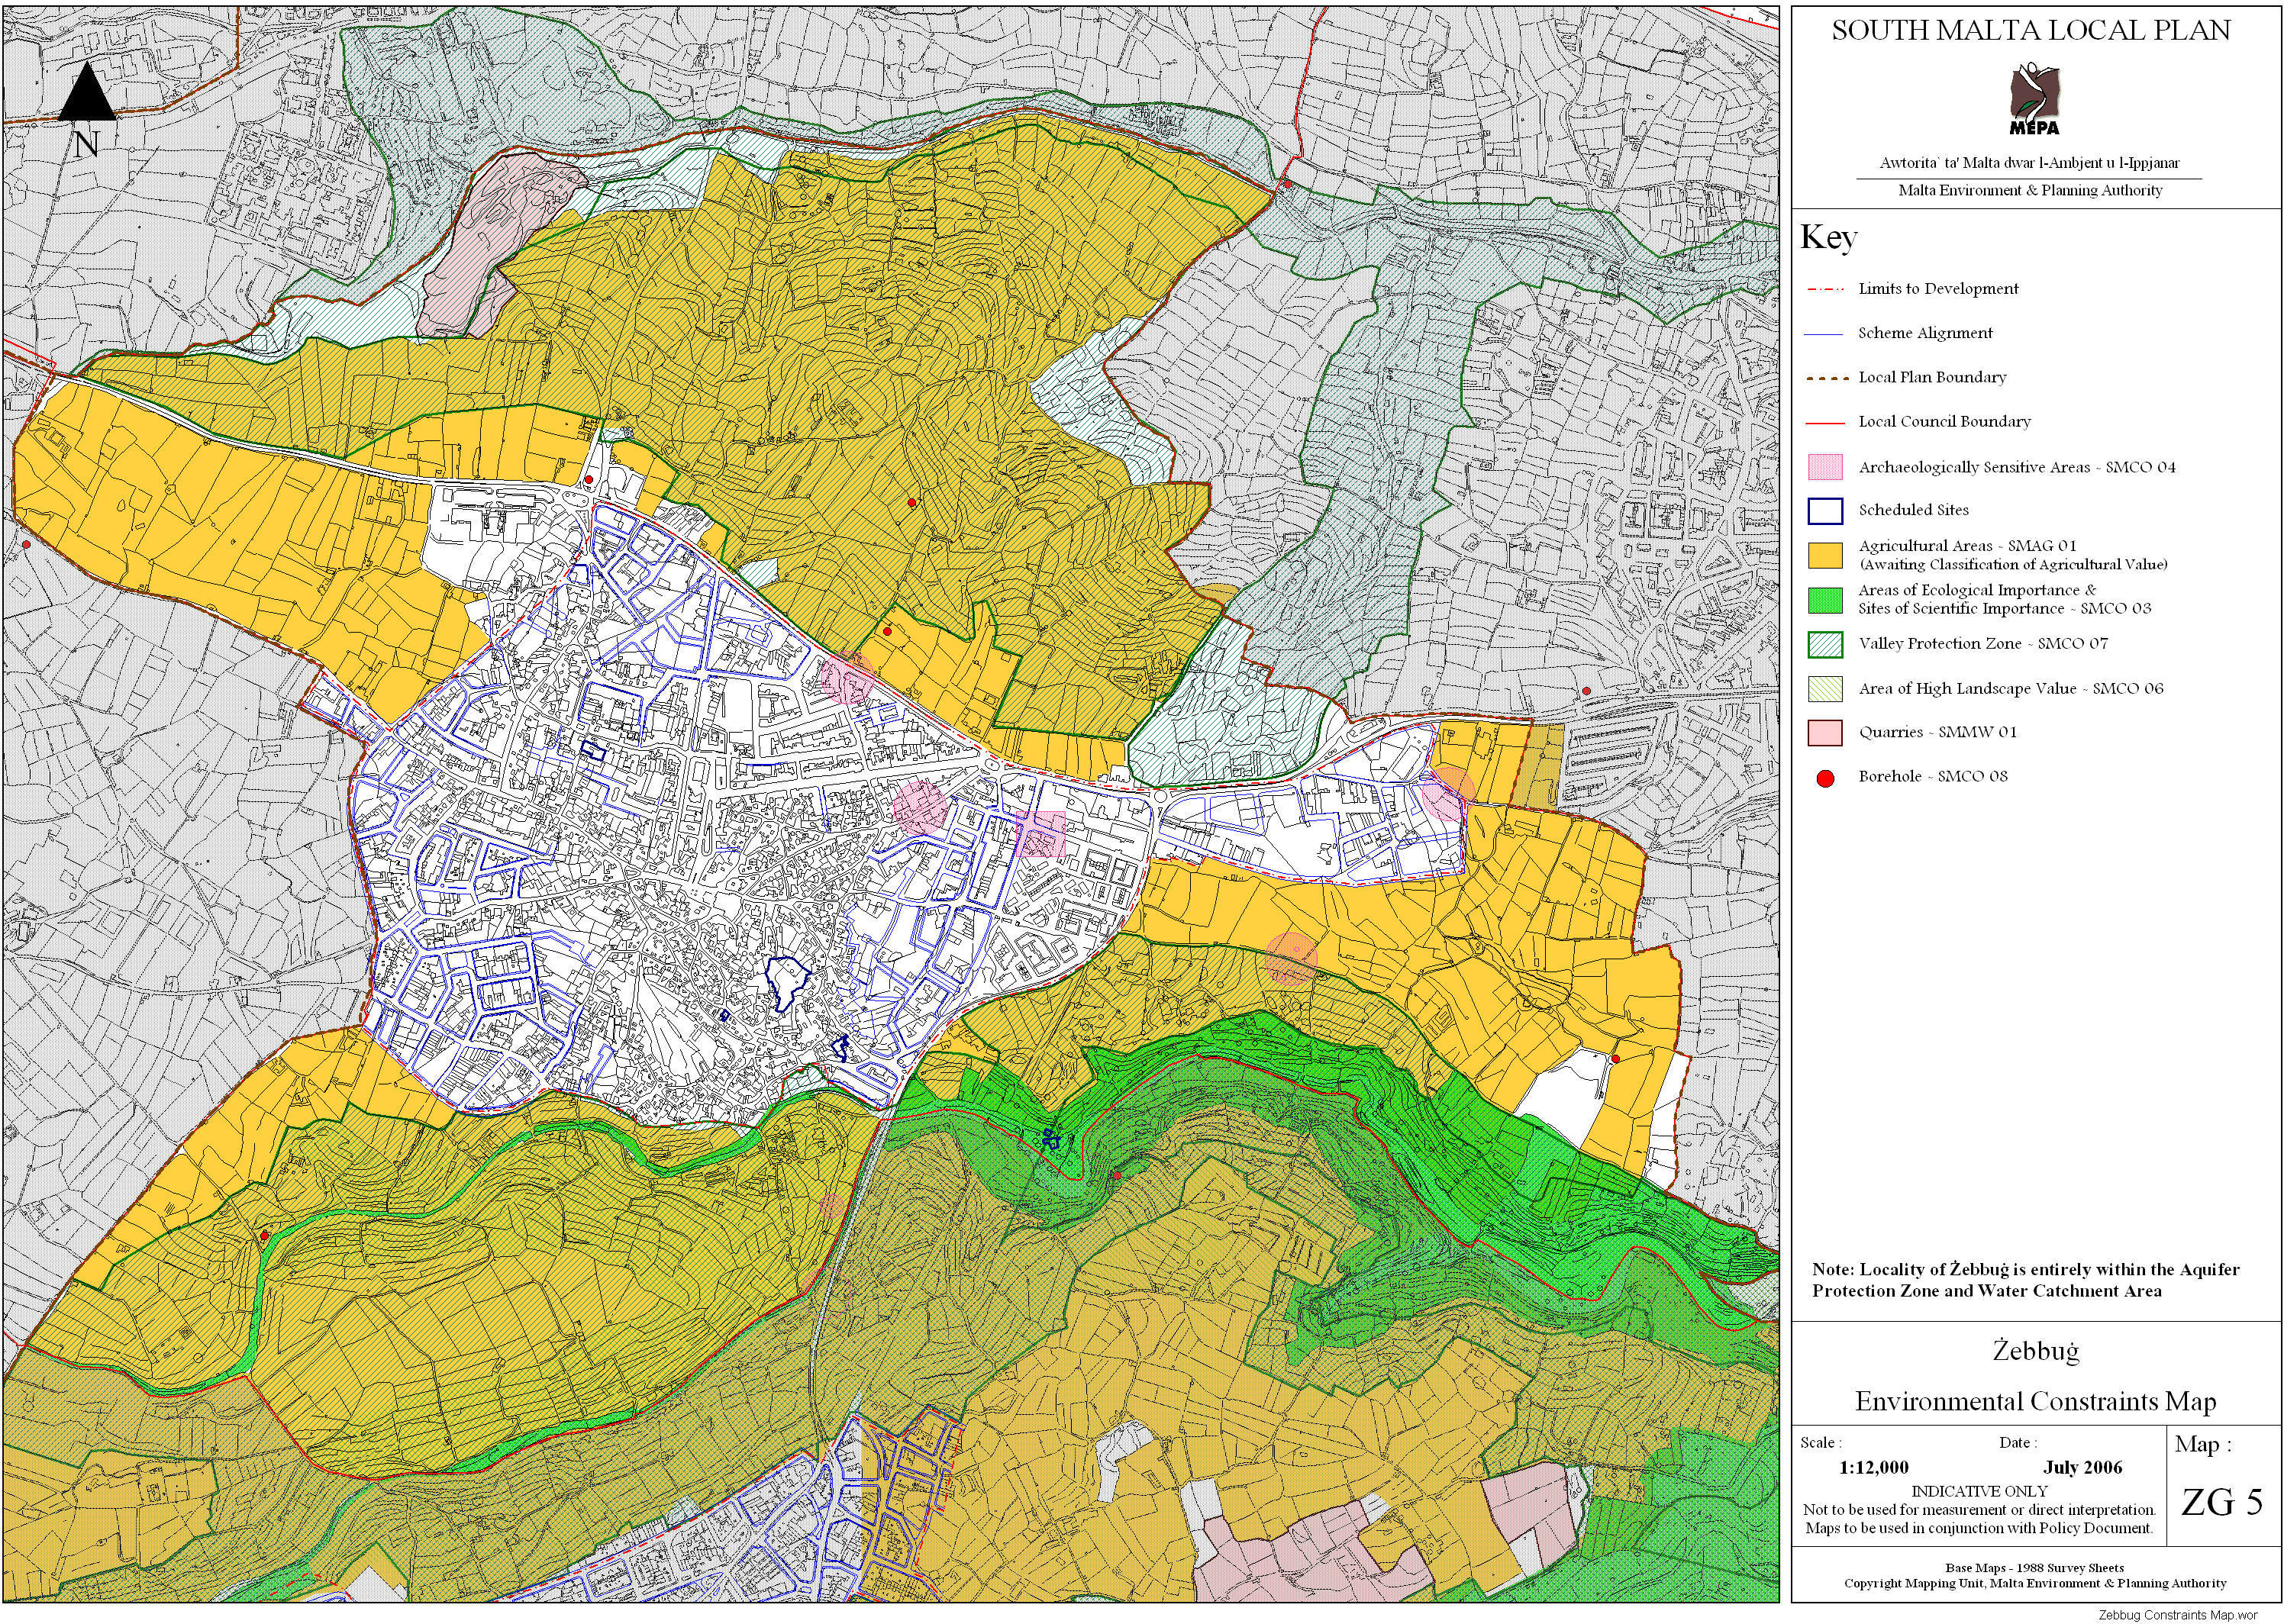Click 'Malta Environment & Planning Authority' text
The height and width of the screenshot is (1624, 2284).
pos(2030,190)
